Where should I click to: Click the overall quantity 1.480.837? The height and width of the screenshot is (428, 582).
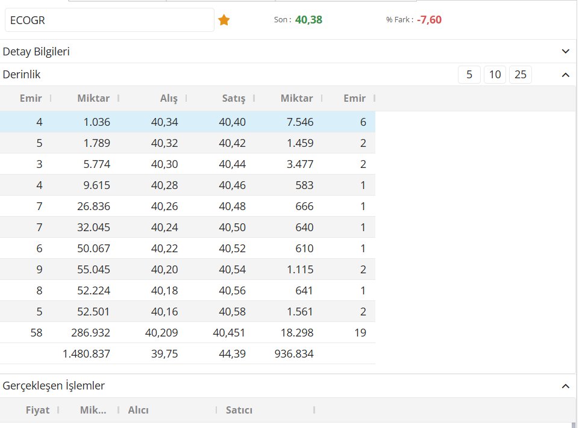(x=86, y=354)
